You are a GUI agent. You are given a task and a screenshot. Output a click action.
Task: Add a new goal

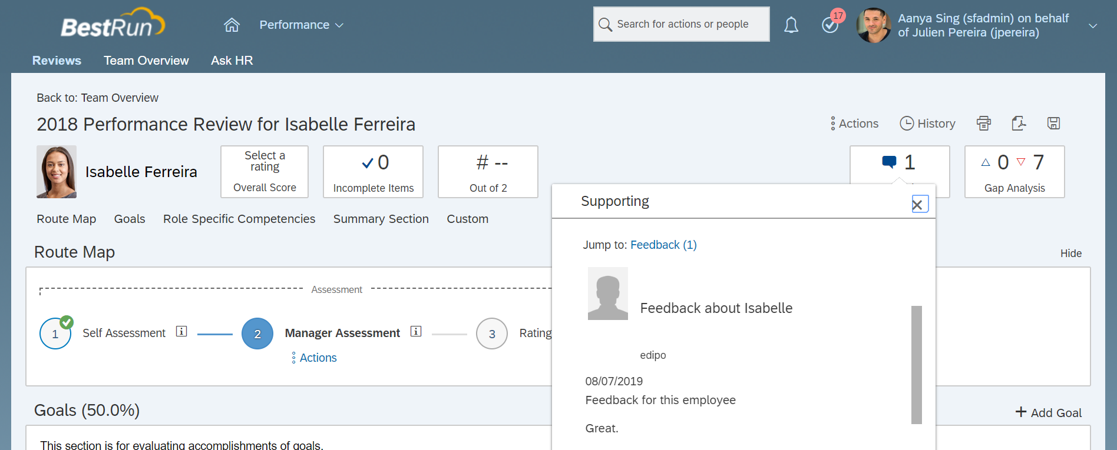pos(1049,412)
